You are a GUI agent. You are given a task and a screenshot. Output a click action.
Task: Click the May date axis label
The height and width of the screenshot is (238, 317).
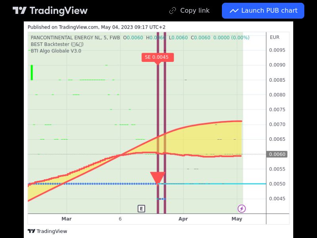click(x=237, y=219)
